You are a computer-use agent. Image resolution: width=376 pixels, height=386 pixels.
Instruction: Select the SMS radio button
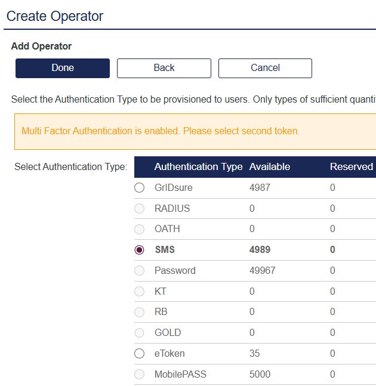click(x=140, y=250)
